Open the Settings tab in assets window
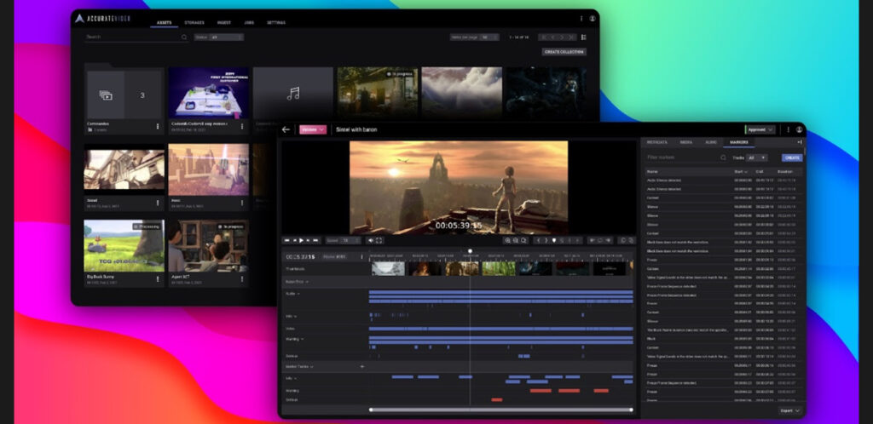Screen dimensions: 873x424 pos(276,23)
